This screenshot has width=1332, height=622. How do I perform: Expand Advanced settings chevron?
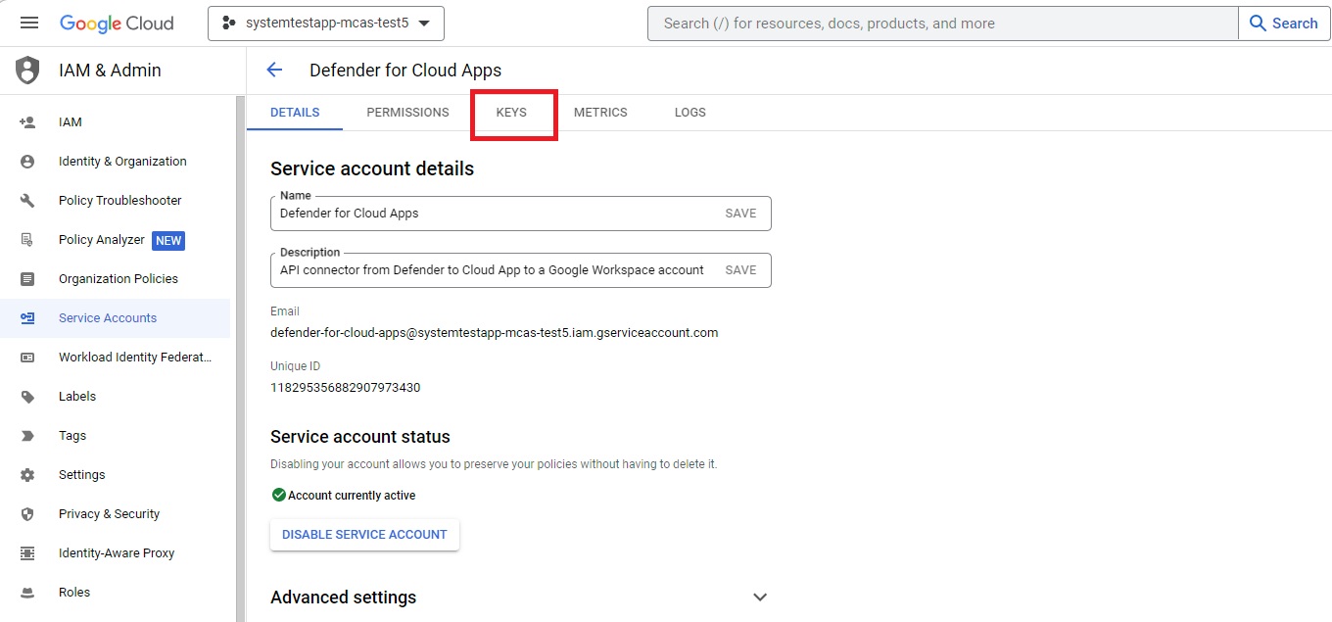click(x=759, y=598)
